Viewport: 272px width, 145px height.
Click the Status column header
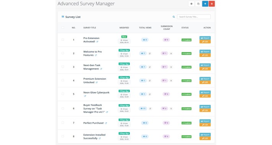(185, 27)
